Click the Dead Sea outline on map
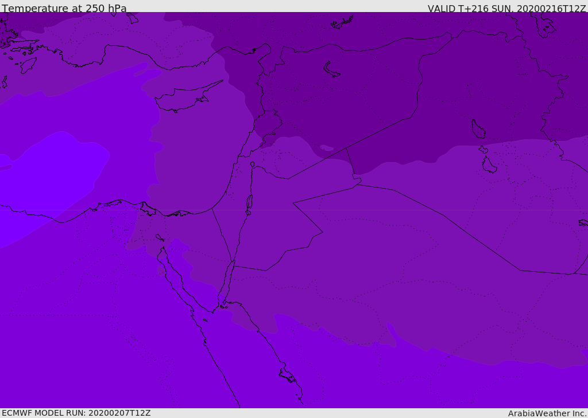The height and width of the screenshot is (418, 588). click(x=249, y=202)
